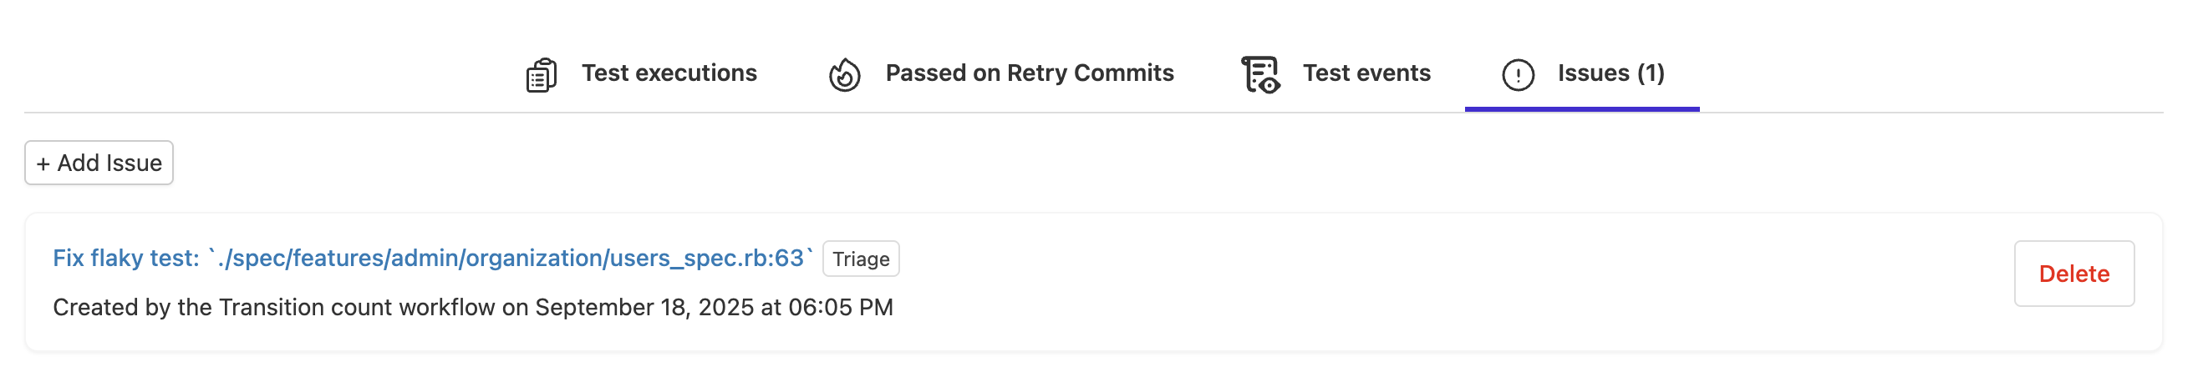
Task: Select the Issues (1) tab
Action: [1610, 73]
